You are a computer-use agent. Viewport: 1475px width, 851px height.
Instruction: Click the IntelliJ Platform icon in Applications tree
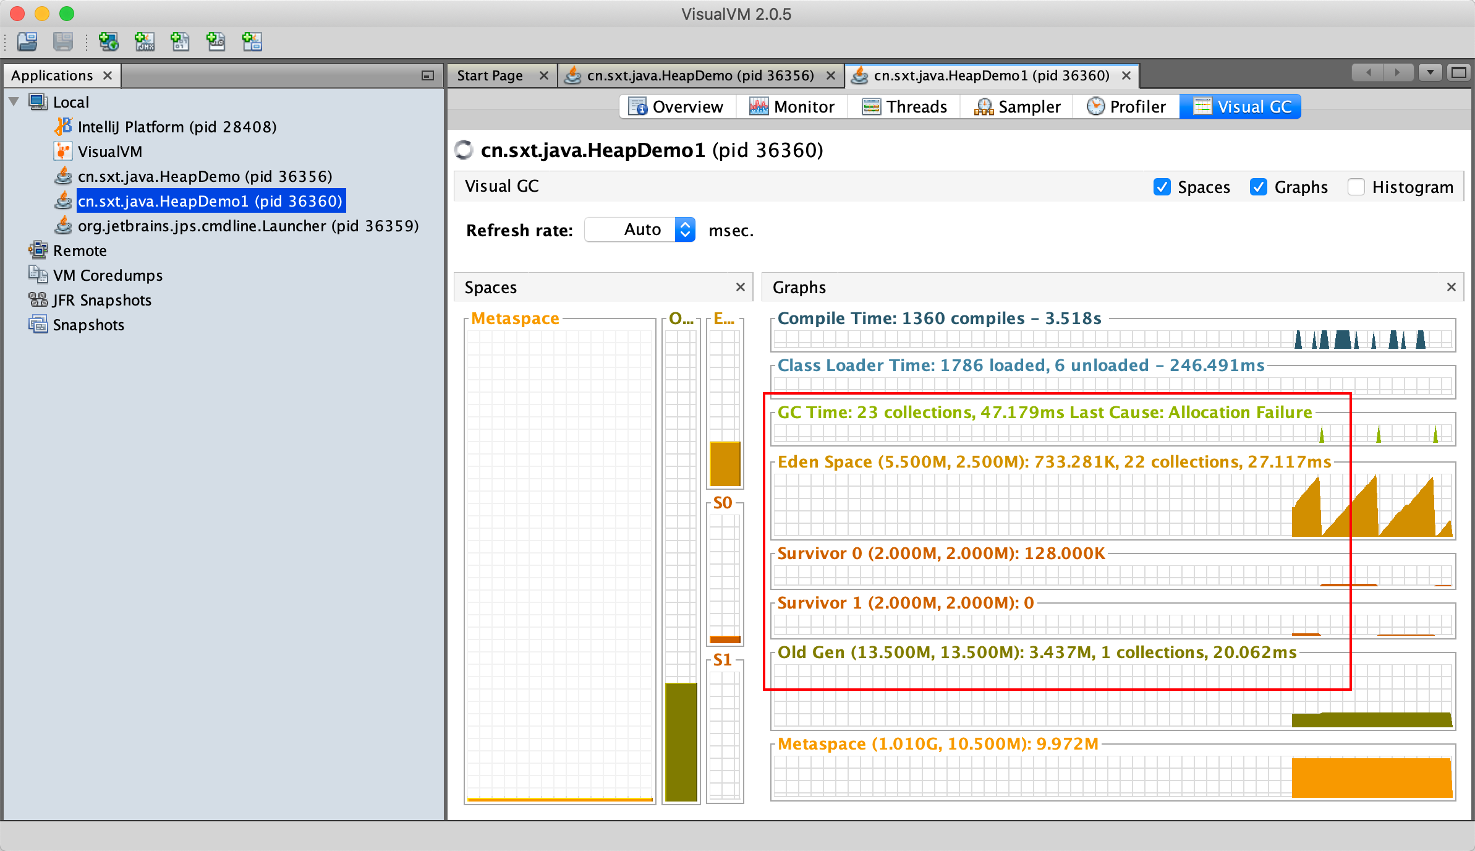click(63, 127)
